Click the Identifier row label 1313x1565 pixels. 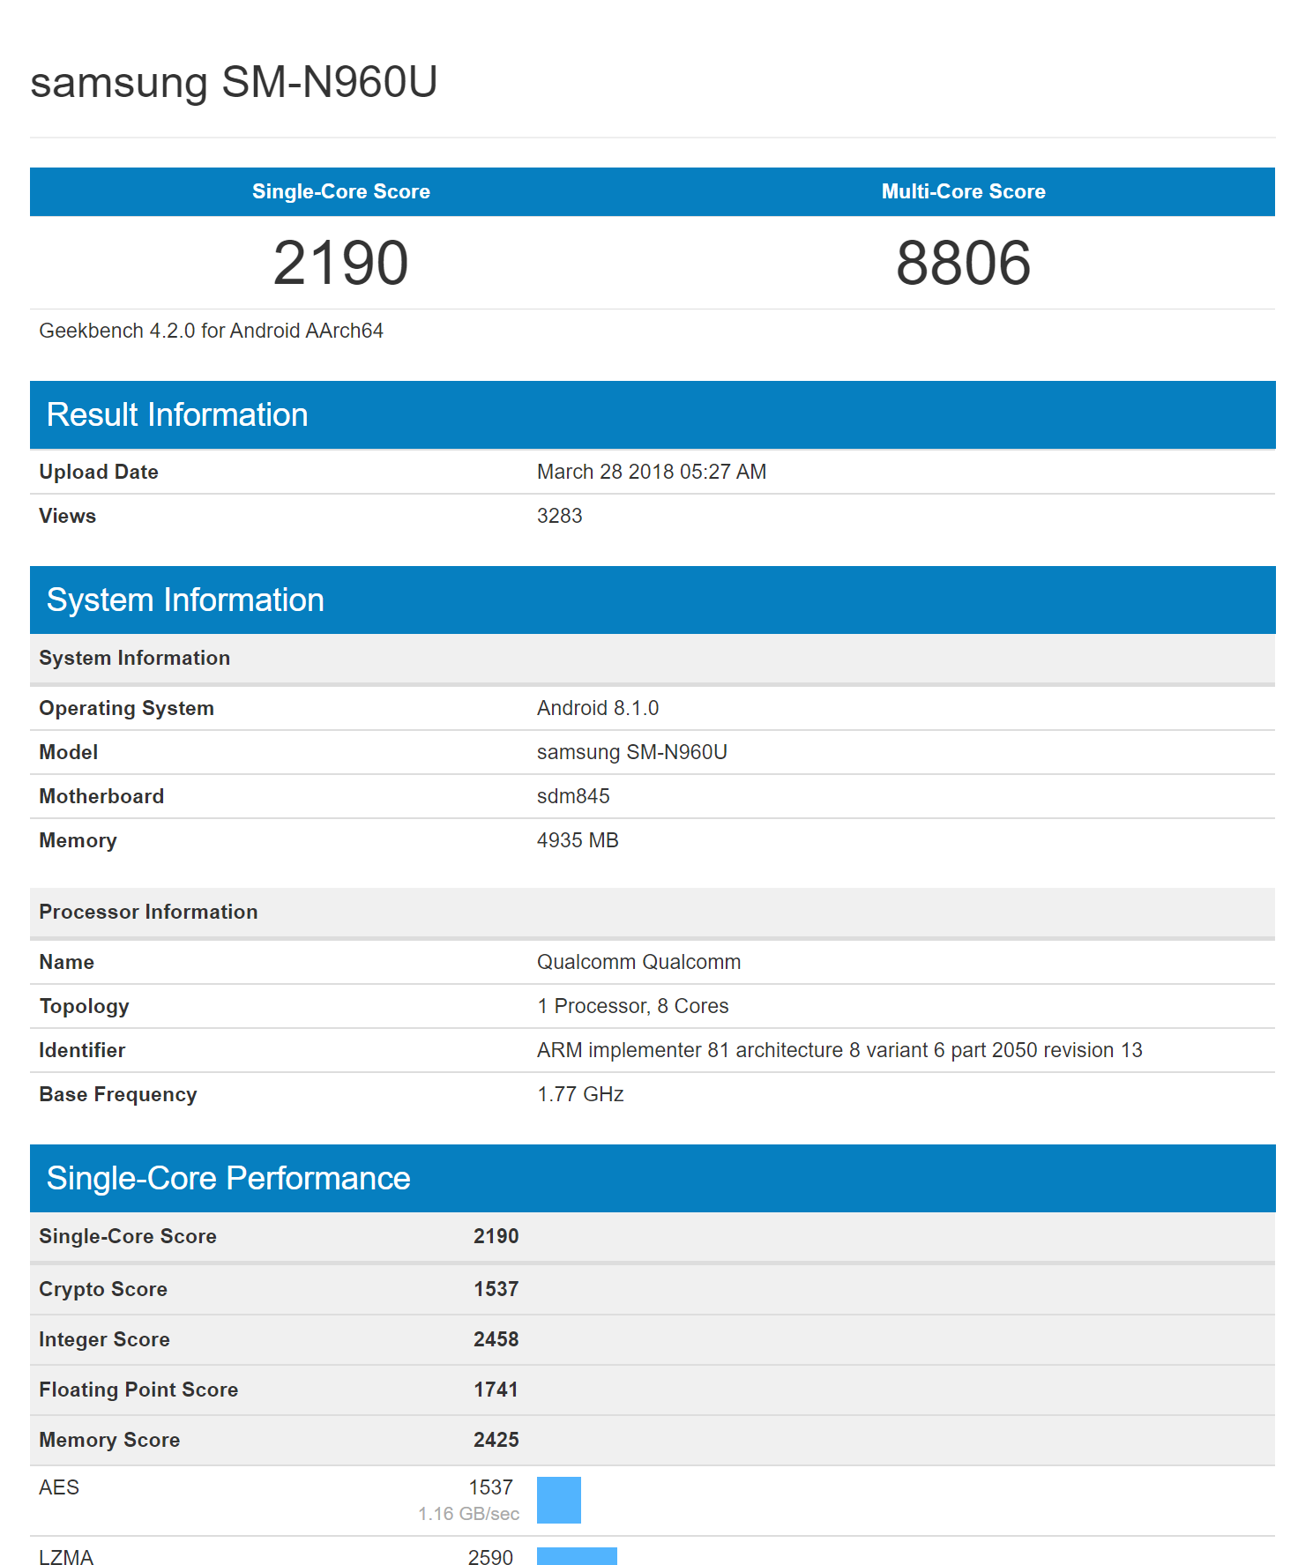(83, 1050)
